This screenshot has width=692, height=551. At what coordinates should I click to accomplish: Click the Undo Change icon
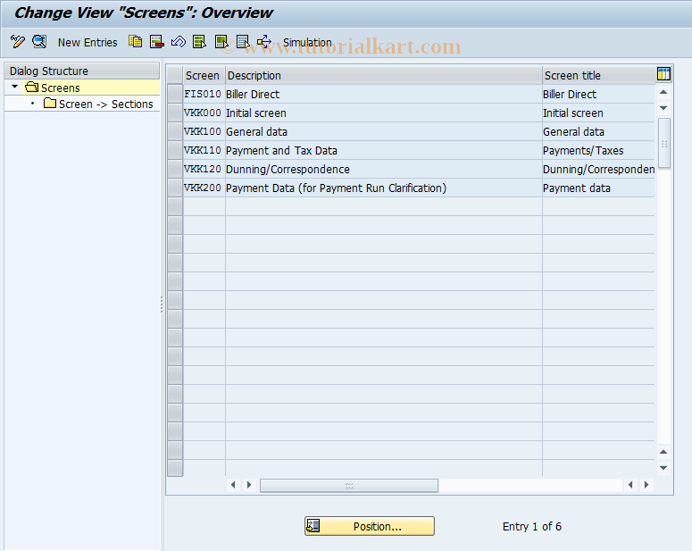click(x=179, y=42)
